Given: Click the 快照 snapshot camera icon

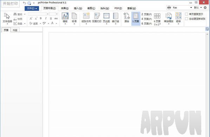Looking at the screenshot, I should pos(15,19).
